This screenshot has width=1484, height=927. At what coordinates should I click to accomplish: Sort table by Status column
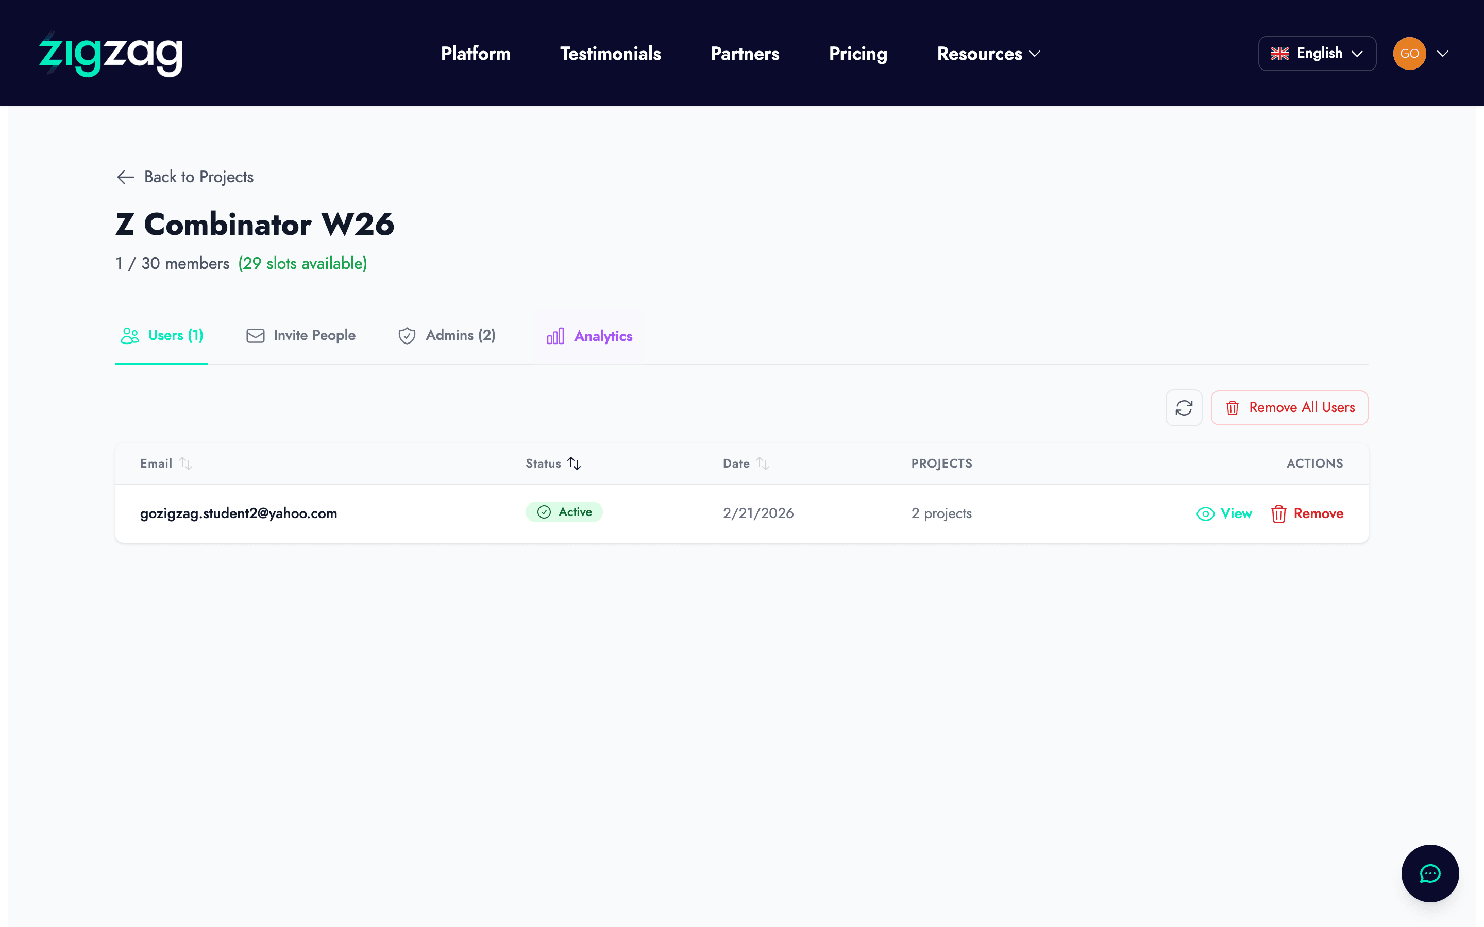[x=552, y=463]
